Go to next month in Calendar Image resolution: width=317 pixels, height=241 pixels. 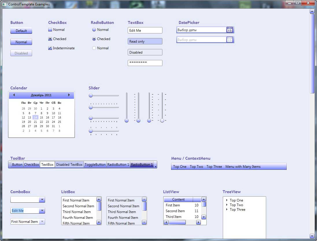[69, 95]
